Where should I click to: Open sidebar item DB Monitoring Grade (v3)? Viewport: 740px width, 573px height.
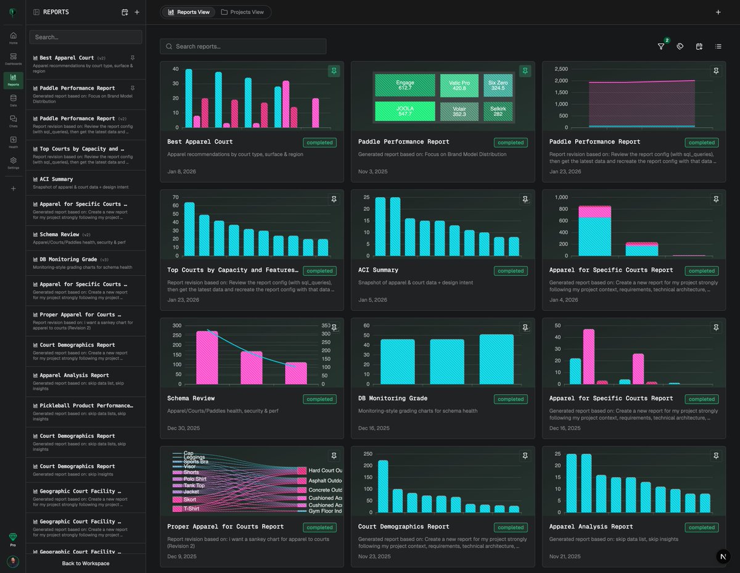click(86, 262)
